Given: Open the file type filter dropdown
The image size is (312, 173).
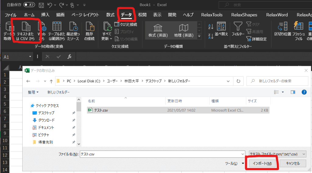Looking at the screenshot, I should (277, 154).
